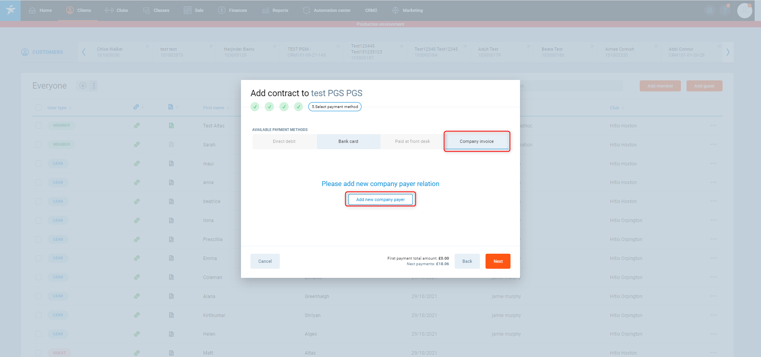Click the star logo in top-left corner

(x=10, y=10)
